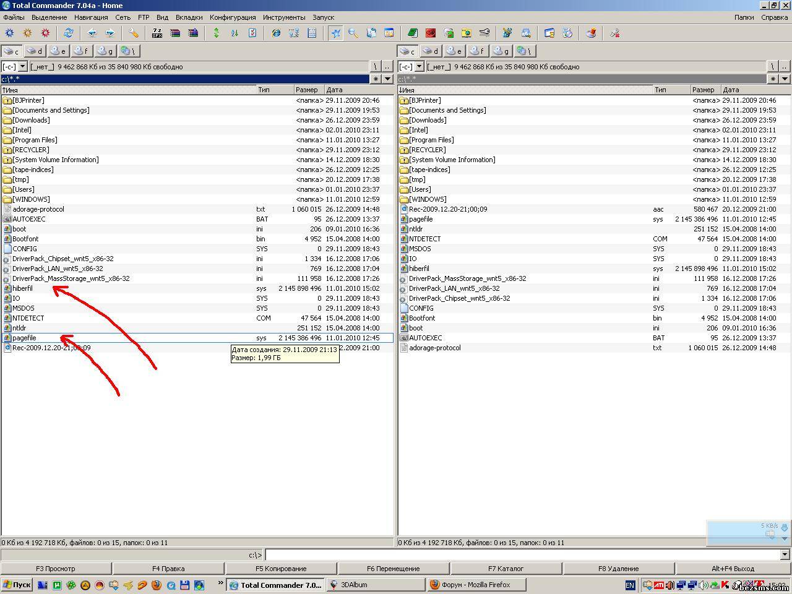792x594 pixels.
Task: Click F6 Перемещение button
Action: coord(394,569)
